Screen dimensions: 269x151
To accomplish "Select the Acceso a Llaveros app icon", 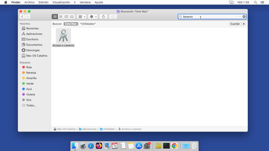I will click(x=63, y=36).
